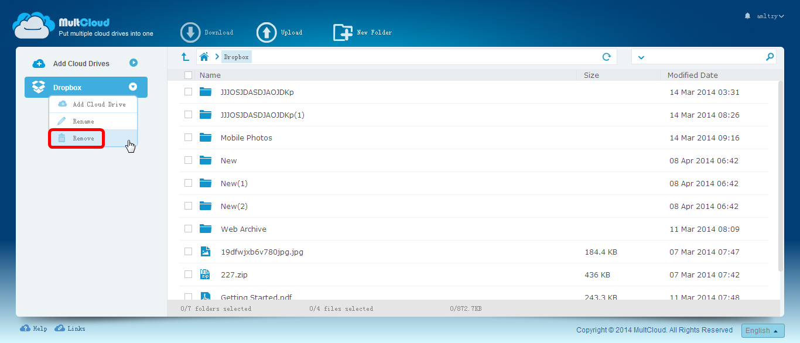800x343 pixels.
Task: Click the Upload label in toolbar
Action: click(x=292, y=33)
